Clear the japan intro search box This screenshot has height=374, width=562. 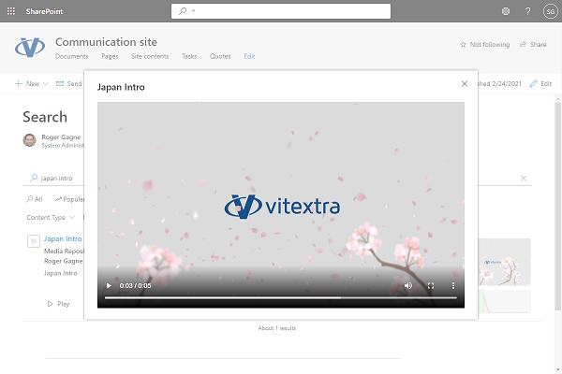(524, 178)
